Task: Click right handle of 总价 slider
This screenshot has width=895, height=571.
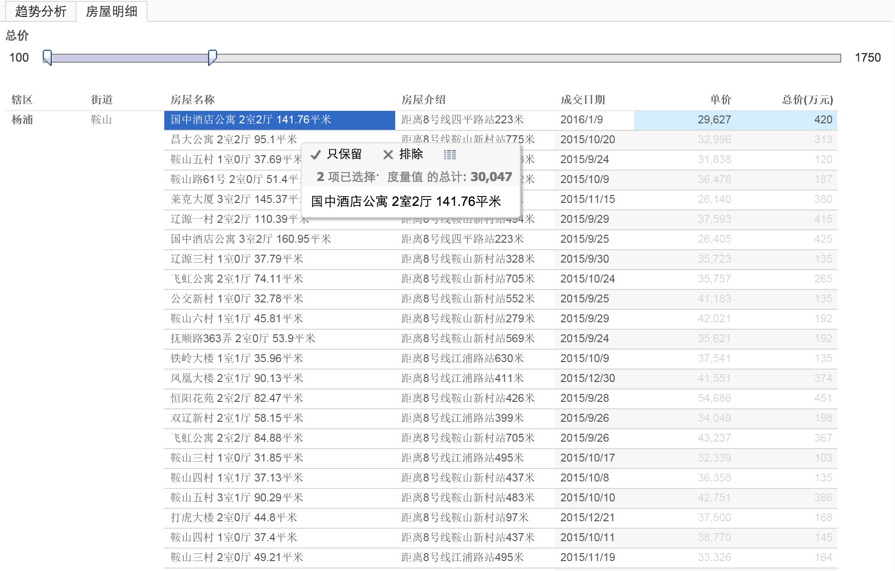Action: point(212,58)
